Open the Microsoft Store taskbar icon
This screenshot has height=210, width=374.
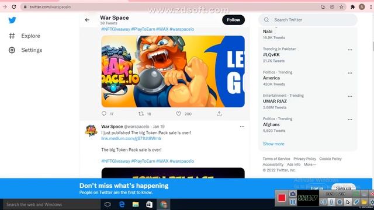point(150,205)
